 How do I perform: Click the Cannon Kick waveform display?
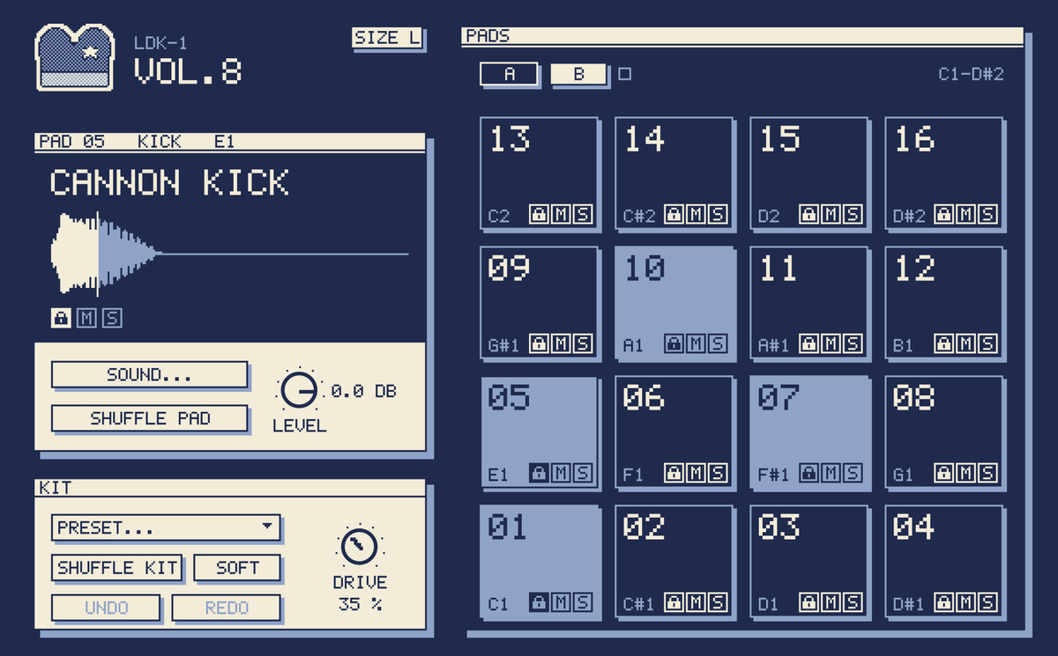coord(230,254)
